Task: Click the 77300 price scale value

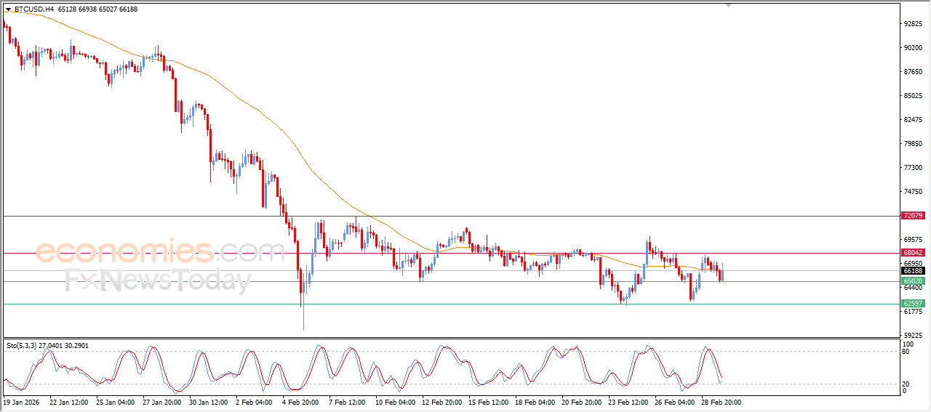Action: tap(913, 168)
